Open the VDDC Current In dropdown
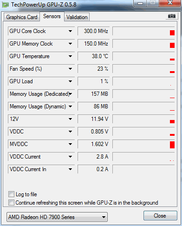The width and height of the screenshot is (182, 226). [x=70, y=169]
